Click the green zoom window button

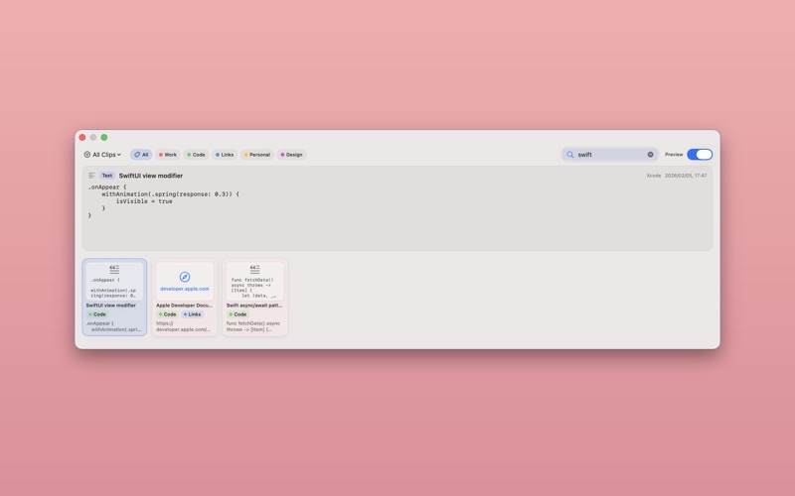(104, 137)
